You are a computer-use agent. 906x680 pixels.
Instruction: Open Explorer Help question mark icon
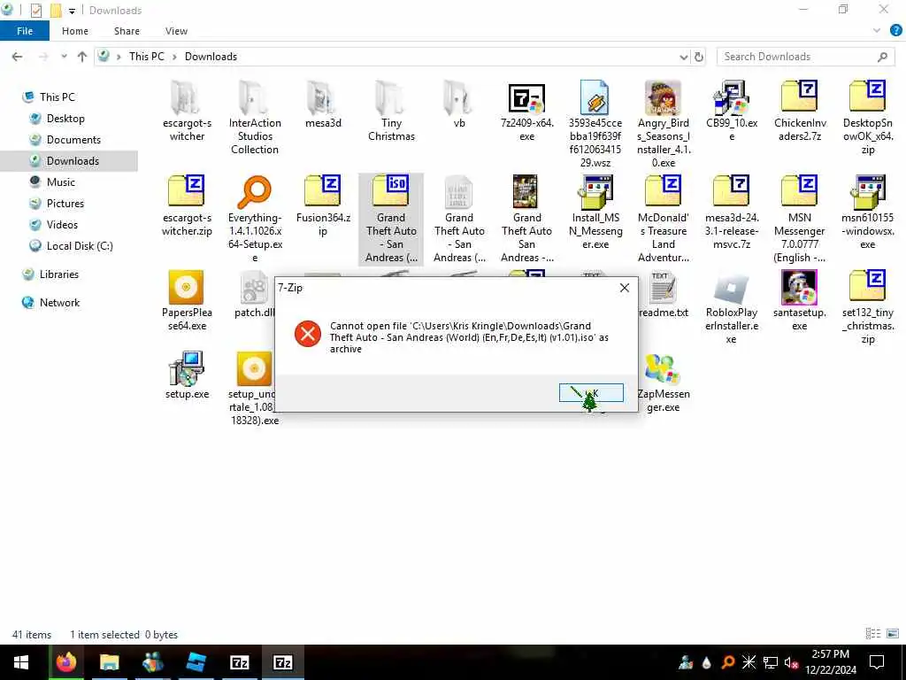(x=895, y=31)
